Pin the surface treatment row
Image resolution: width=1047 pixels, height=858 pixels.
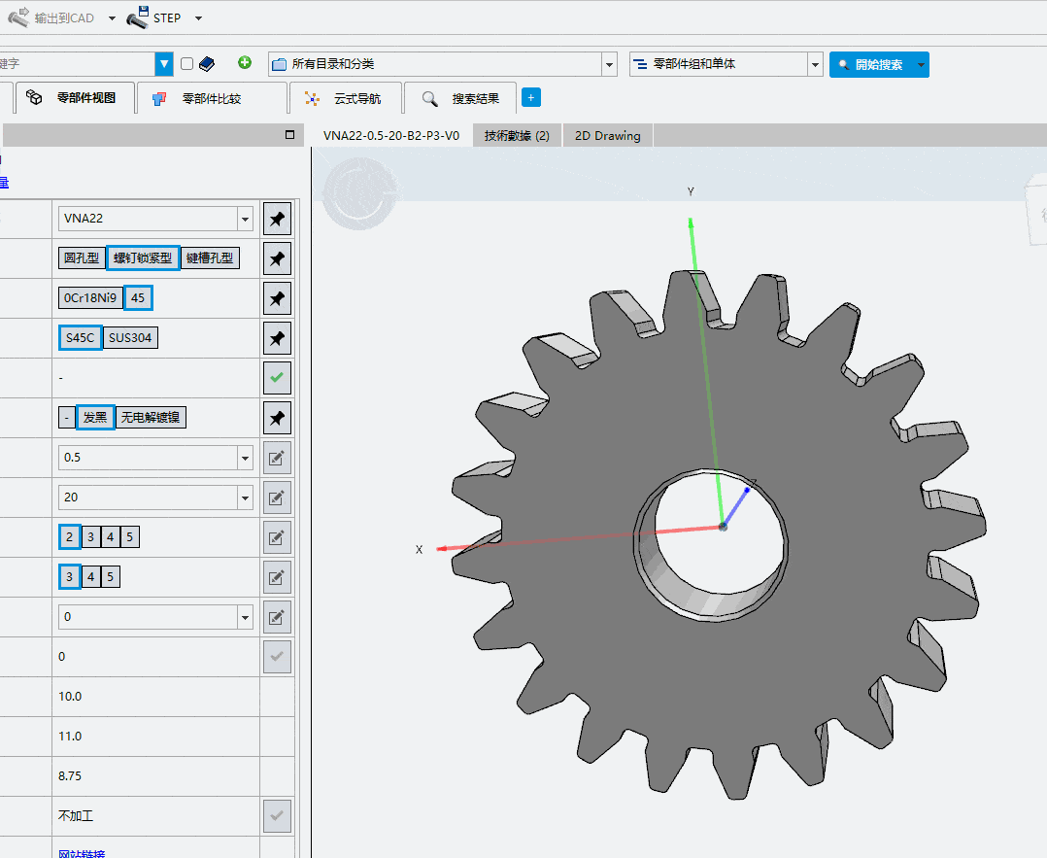point(277,418)
